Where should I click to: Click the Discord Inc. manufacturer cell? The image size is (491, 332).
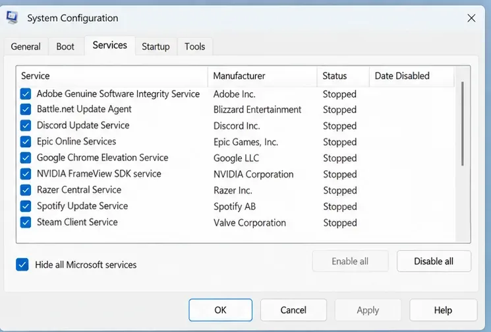click(x=237, y=126)
